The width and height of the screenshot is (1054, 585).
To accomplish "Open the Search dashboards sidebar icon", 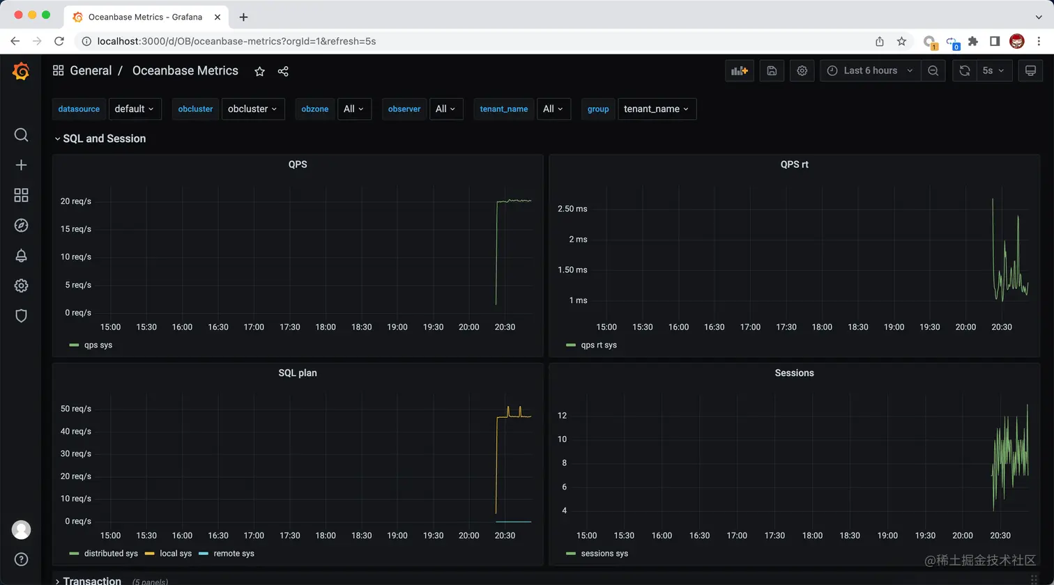I will tap(21, 134).
